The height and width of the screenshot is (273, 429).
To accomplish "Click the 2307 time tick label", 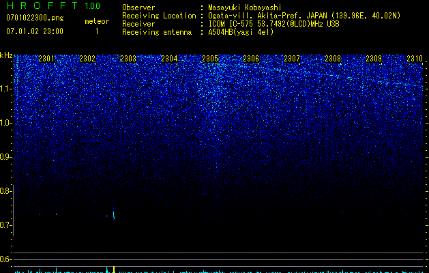I will click(x=292, y=59).
